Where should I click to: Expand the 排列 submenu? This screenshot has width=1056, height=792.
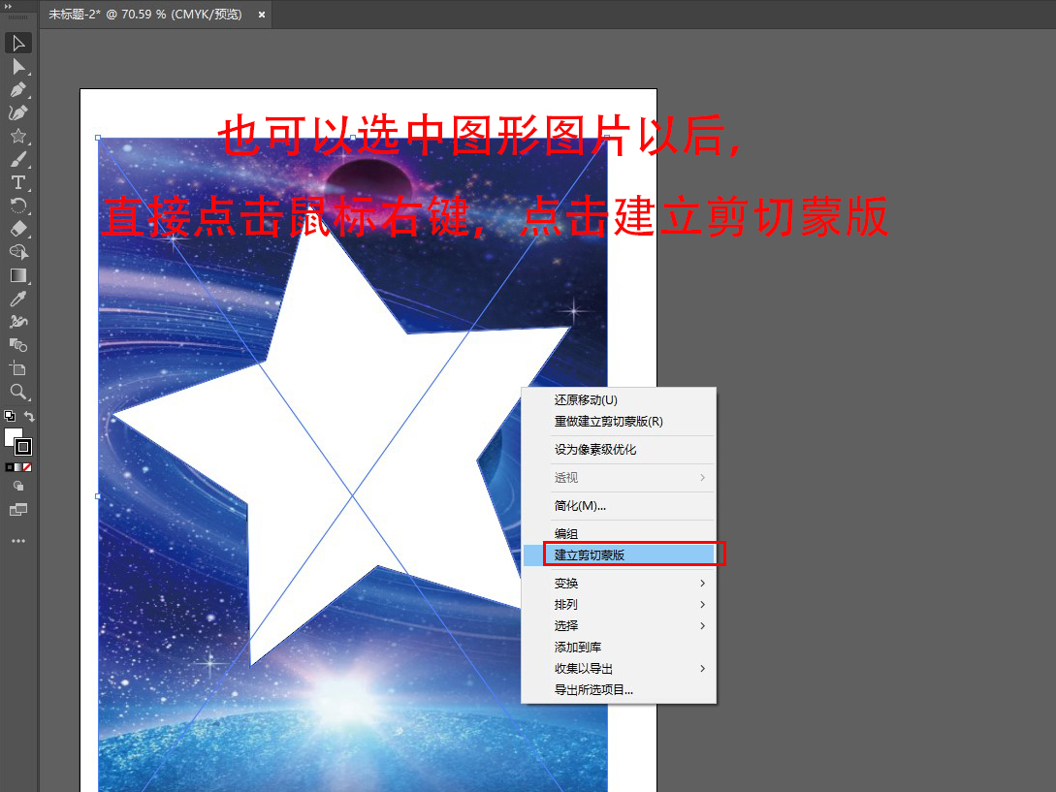click(629, 605)
